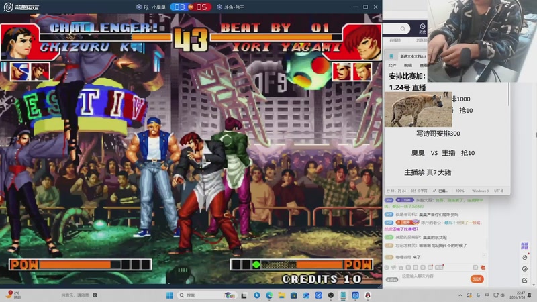Expand the system tray hidden icons chevron
537x302 pixels.
460,295
